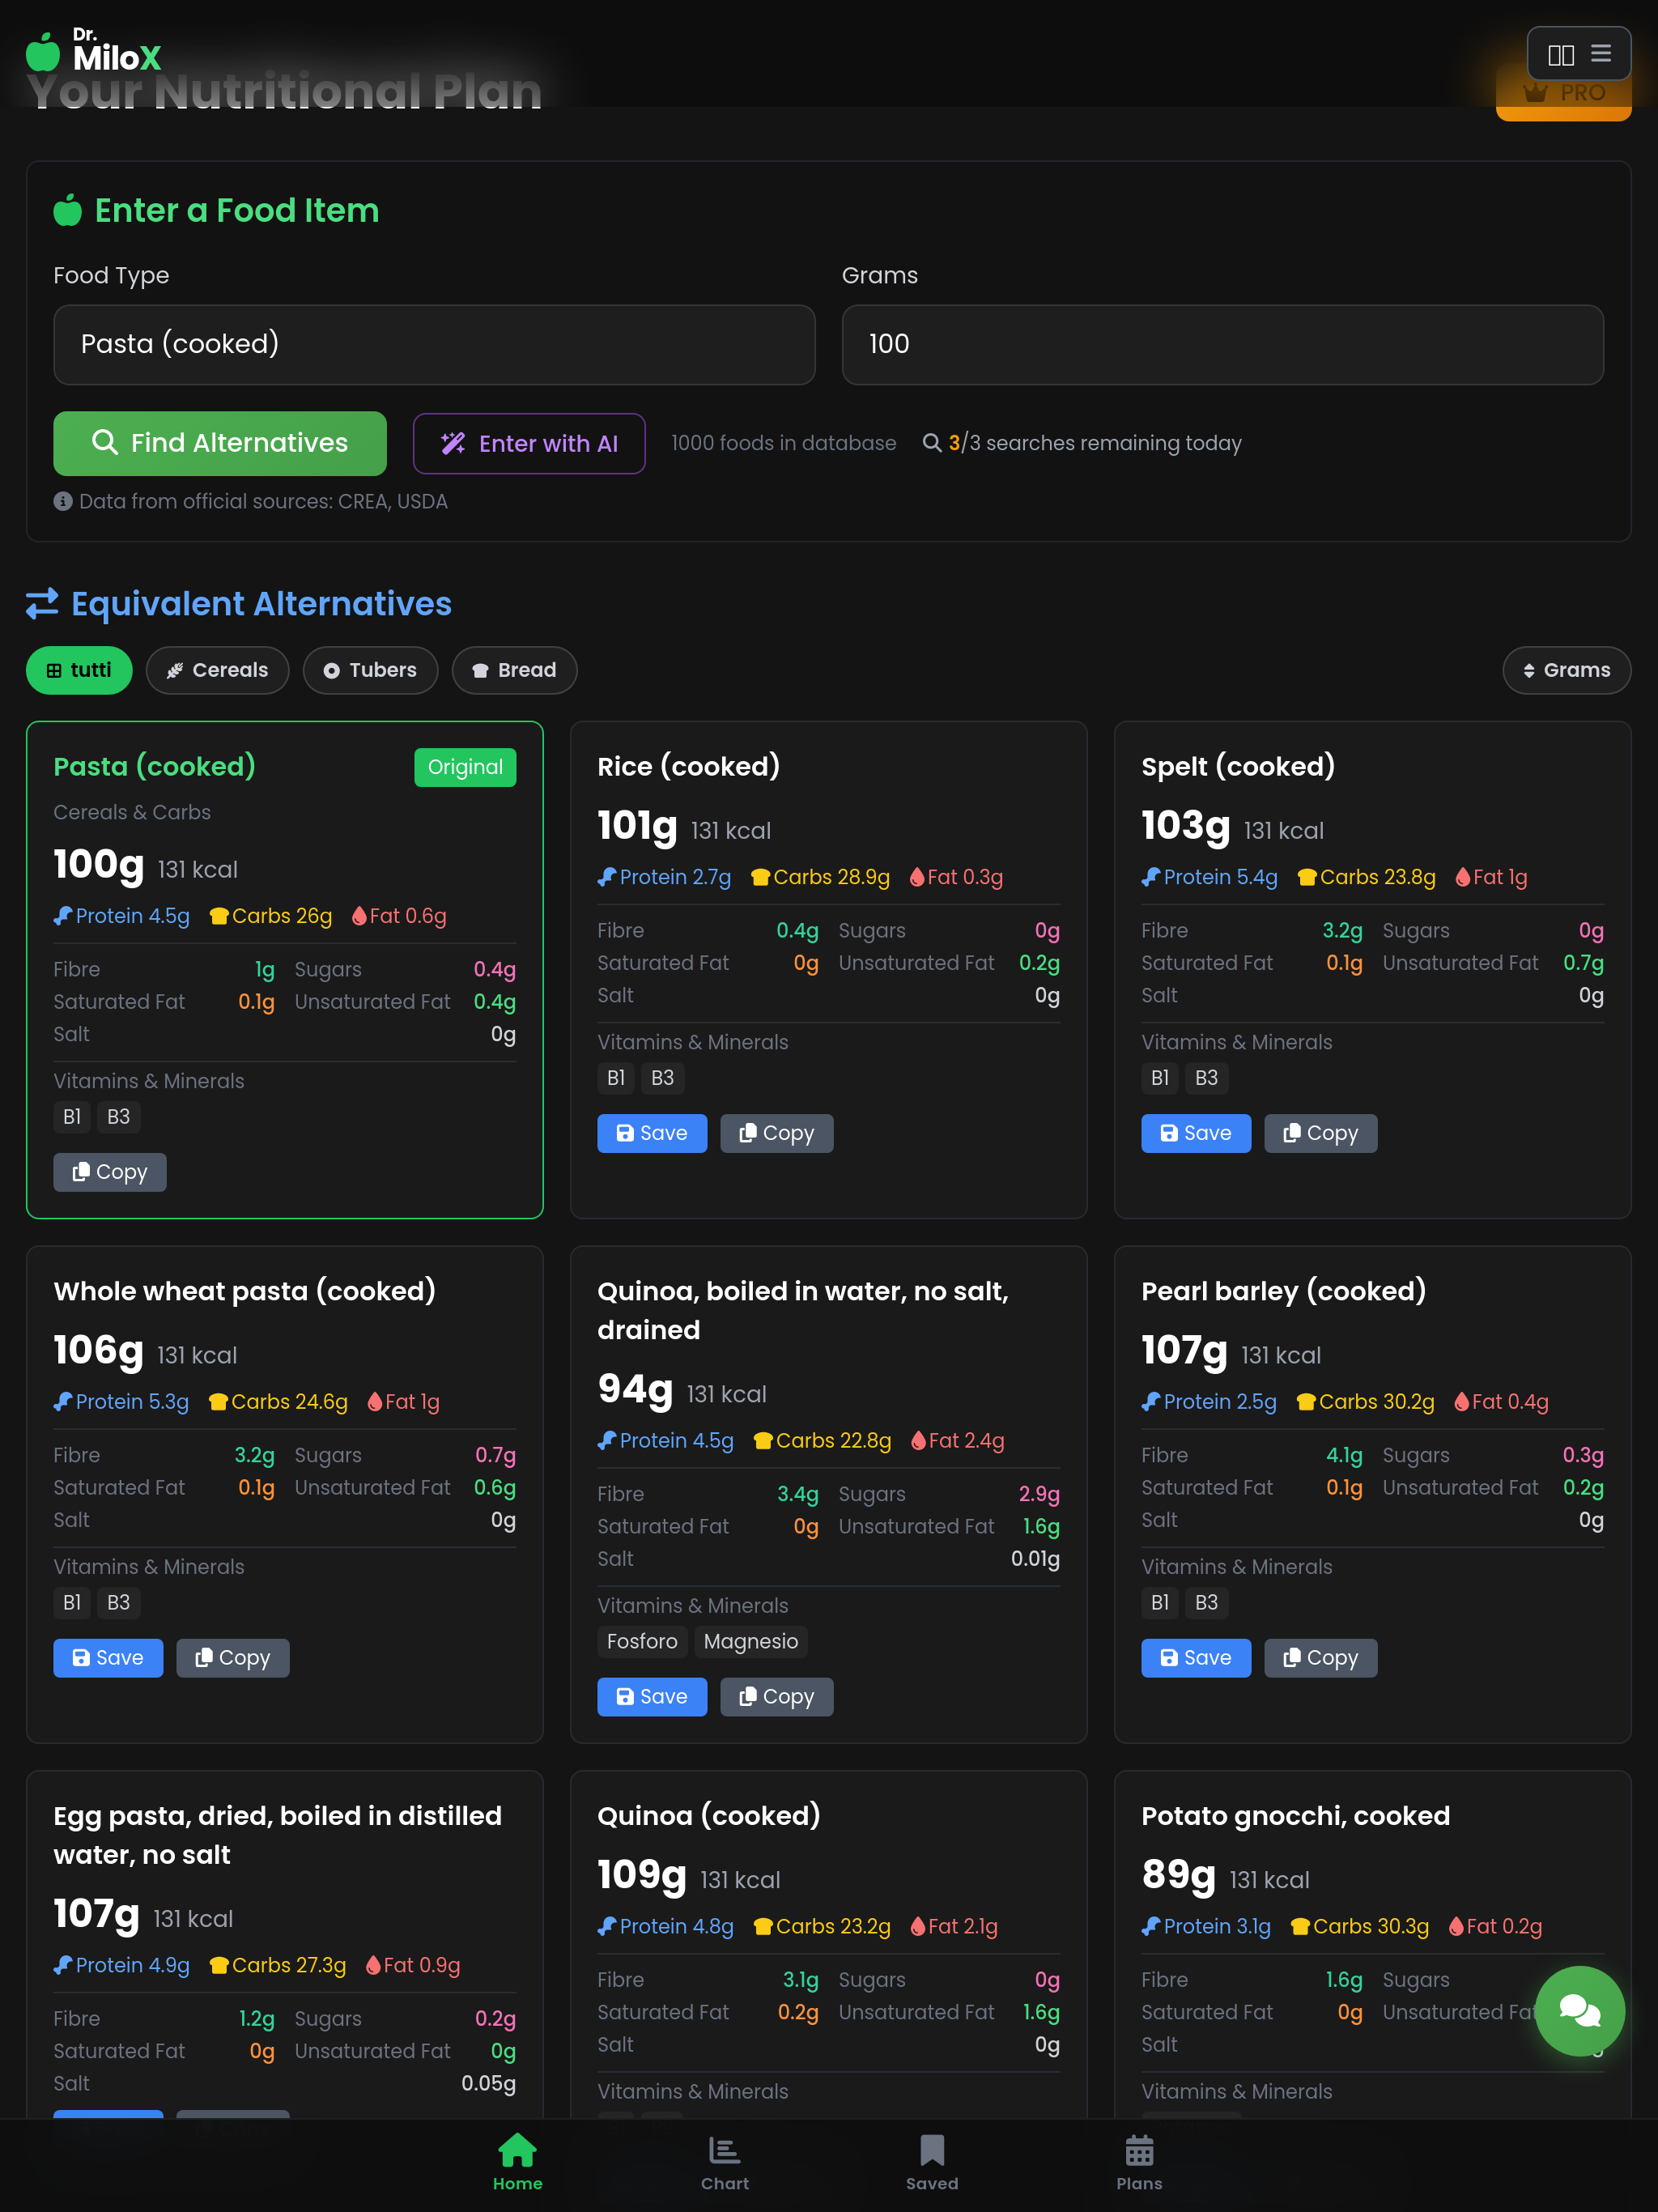Open the Chart tab
The height and width of the screenshot is (2212, 1658).
click(x=725, y=2162)
